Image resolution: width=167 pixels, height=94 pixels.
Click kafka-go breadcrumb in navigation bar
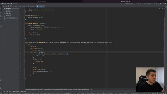tap(3, 4)
